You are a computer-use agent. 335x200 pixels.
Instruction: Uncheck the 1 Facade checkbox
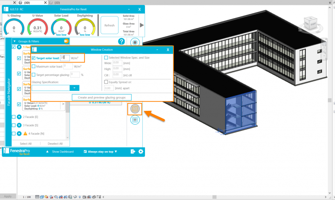[x=14, y=47]
